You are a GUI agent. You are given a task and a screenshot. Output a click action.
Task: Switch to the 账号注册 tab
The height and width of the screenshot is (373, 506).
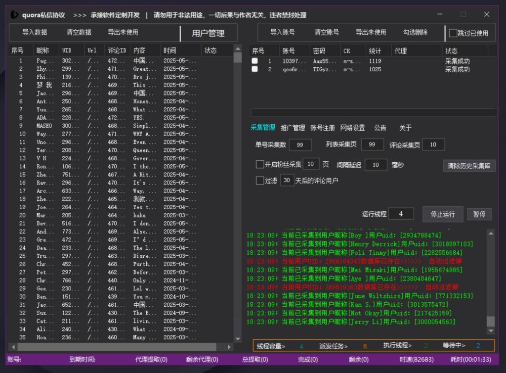tap(322, 128)
